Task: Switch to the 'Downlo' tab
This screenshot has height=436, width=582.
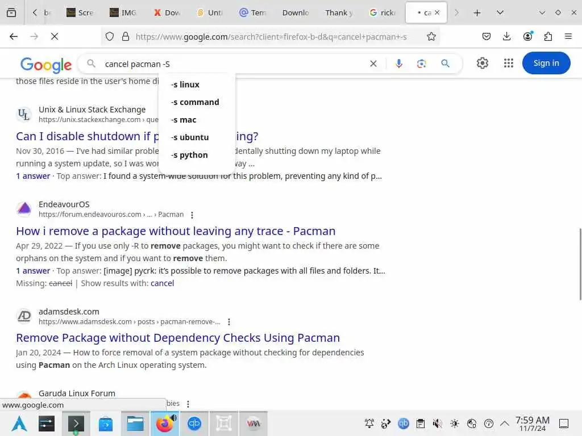Action: [x=296, y=12]
